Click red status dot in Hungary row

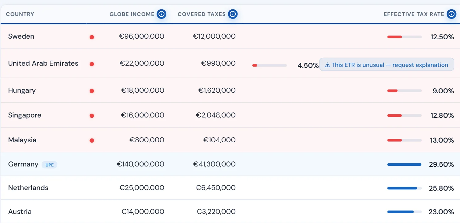click(x=92, y=91)
